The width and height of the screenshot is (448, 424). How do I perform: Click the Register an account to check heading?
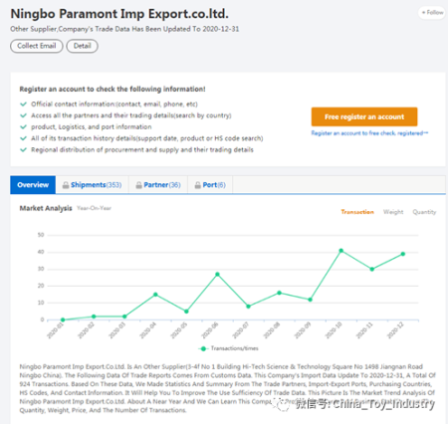[x=112, y=89]
